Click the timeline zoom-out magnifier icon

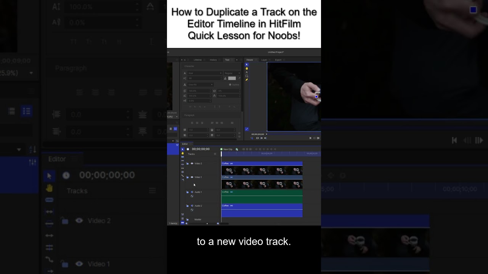pos(186,224)
